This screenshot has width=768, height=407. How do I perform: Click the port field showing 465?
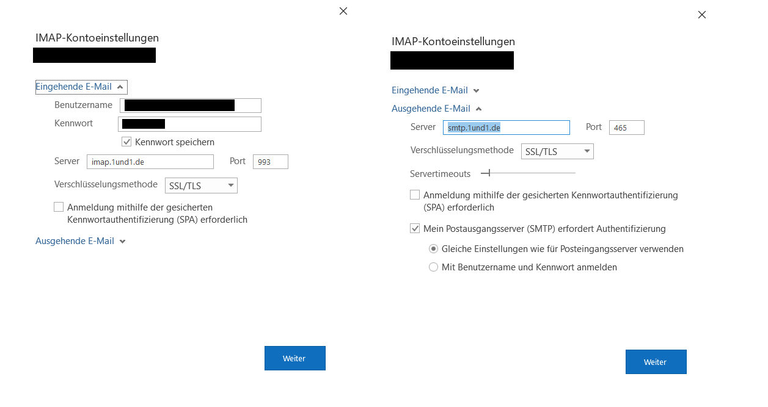[x=627, y=128]
